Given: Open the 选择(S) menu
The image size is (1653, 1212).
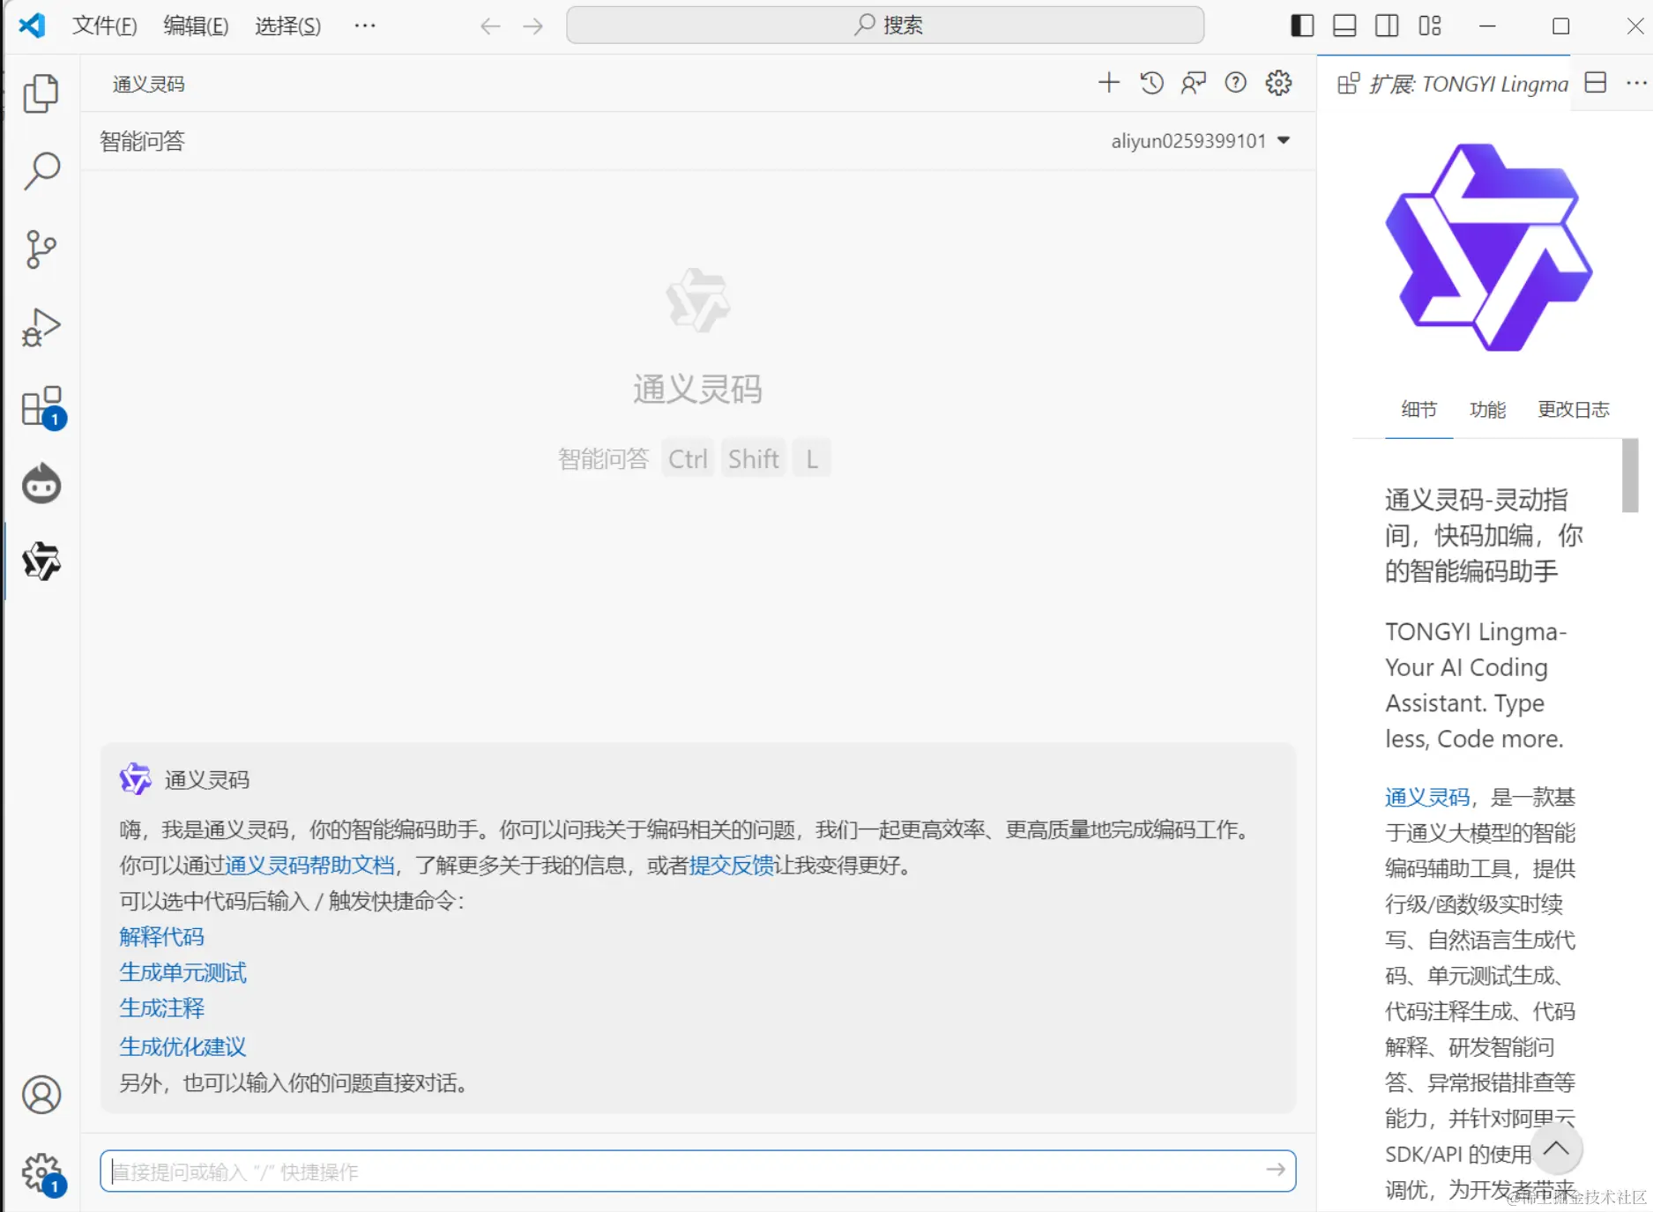Looking at the screenshot, I should pyautogui.click(x=288, y=26).
